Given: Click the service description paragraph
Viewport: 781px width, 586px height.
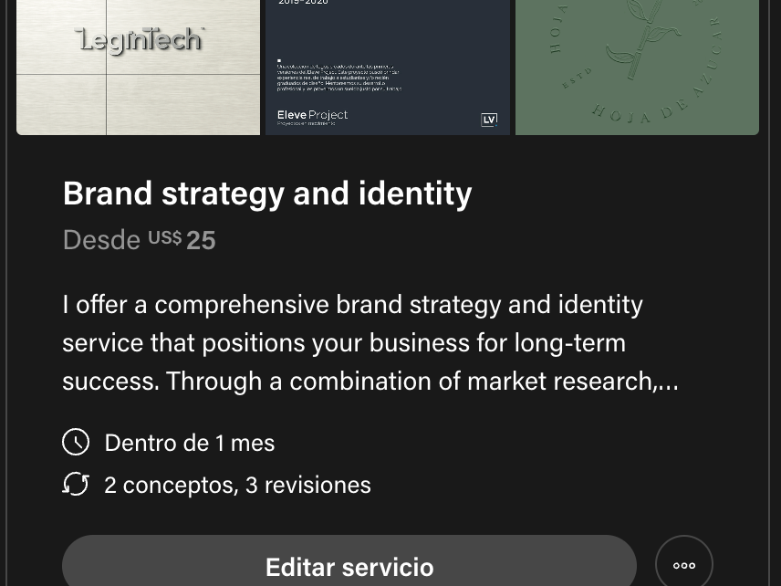Looking at the screenshot, I should pos(365,342).
